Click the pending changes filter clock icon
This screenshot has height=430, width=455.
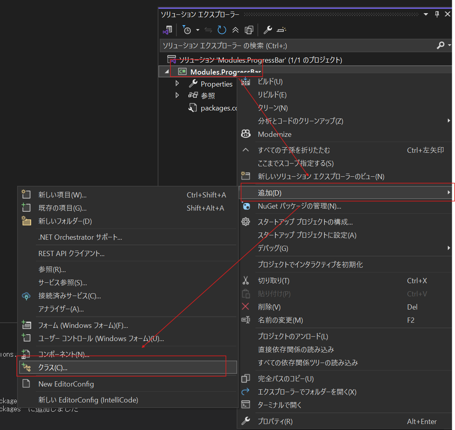point(186,30)
